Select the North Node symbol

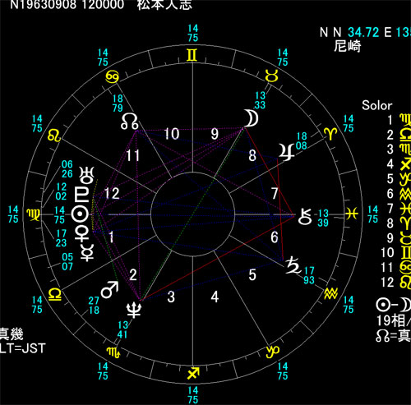[130, 122]
